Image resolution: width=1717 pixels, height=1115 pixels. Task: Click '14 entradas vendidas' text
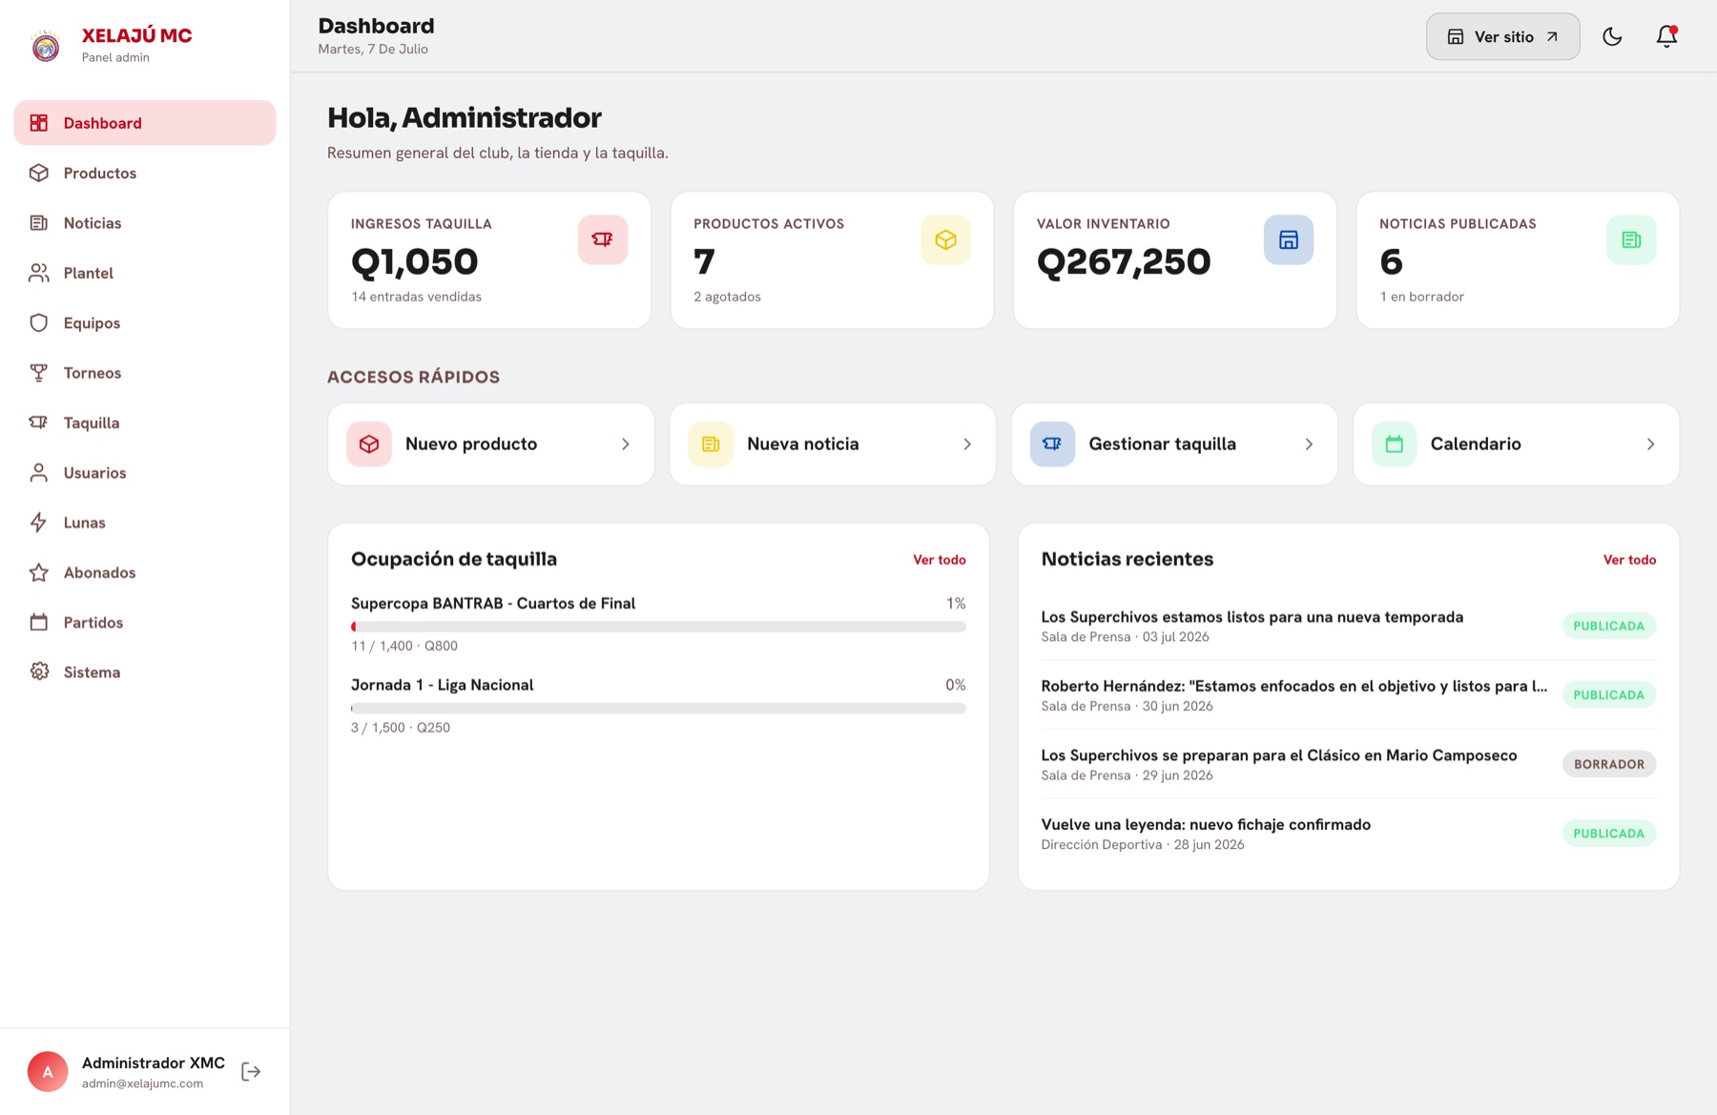(x=416, y=297)
